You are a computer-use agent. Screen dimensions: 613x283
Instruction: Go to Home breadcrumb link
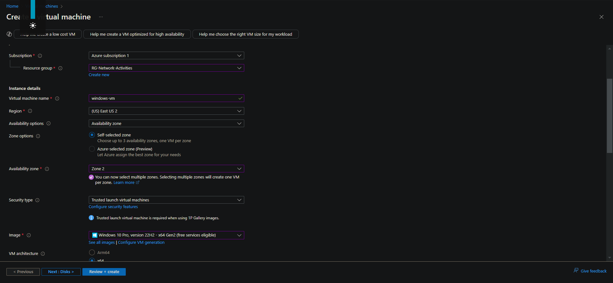tap(12, 6)
